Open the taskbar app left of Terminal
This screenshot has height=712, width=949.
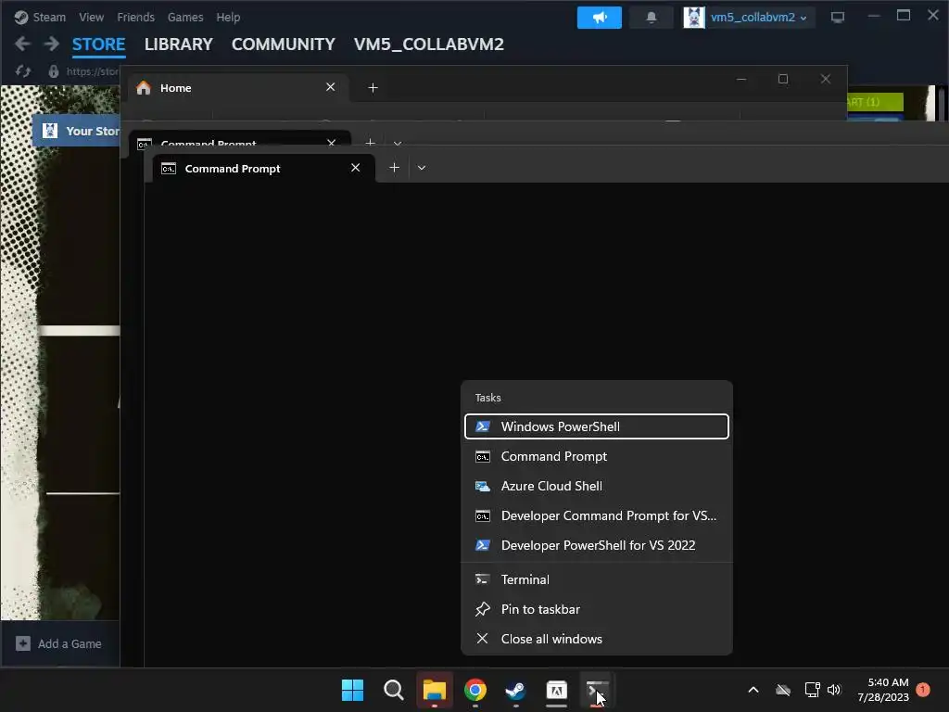(556, 690)
